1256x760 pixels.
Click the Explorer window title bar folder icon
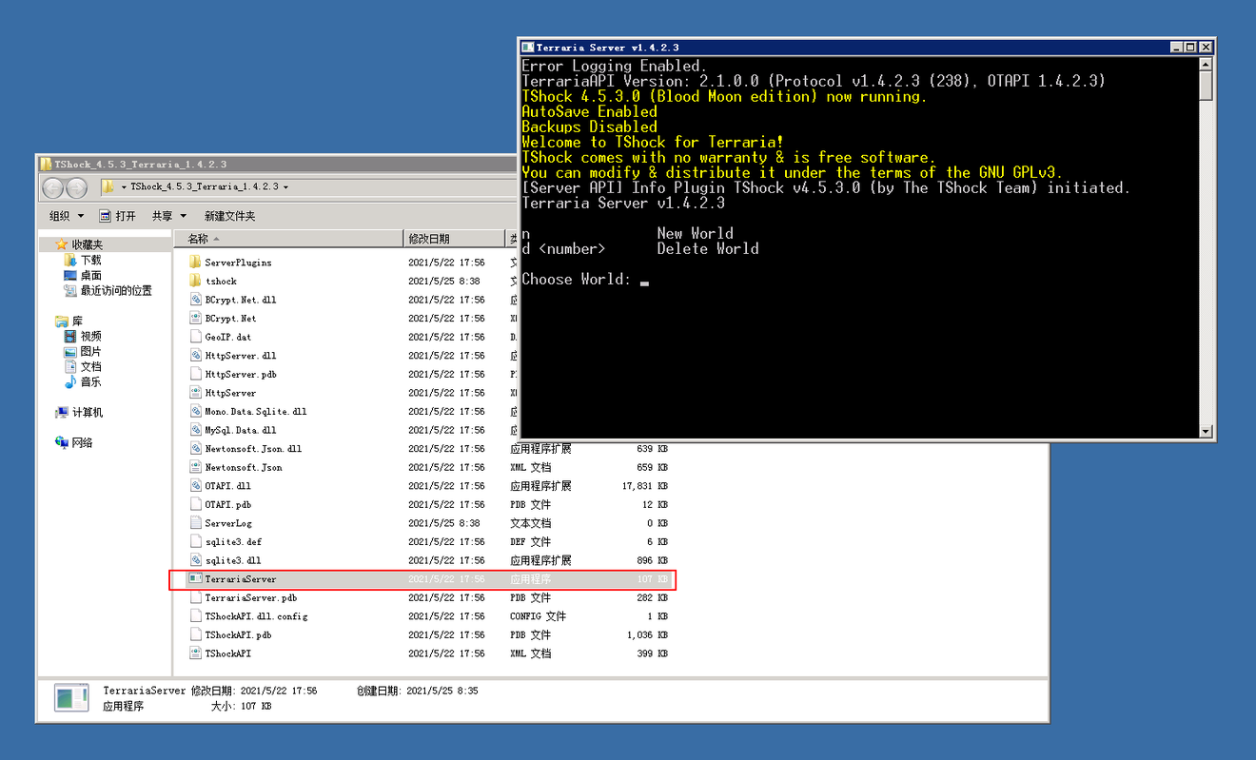click(46, 164)
